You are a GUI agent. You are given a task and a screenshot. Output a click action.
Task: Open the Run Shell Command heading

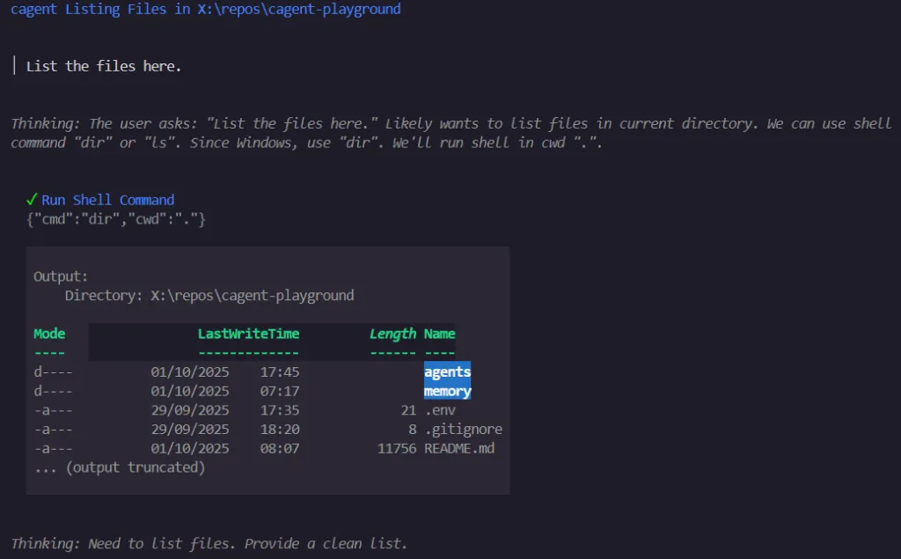point(107,200)
